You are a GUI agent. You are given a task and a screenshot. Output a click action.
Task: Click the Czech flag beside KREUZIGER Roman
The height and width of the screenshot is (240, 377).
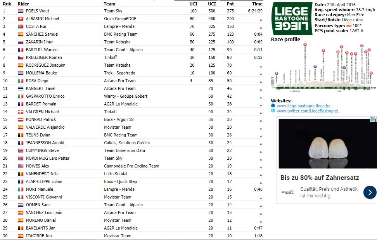(x=21, y=57)
